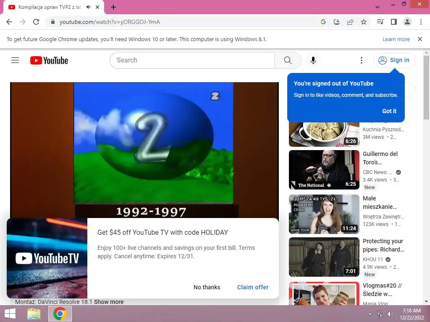Image resolution: width=430 pixels, height=322 pixels.
Task: Click the CBC News channel name
Action: (x=378, y=172)
